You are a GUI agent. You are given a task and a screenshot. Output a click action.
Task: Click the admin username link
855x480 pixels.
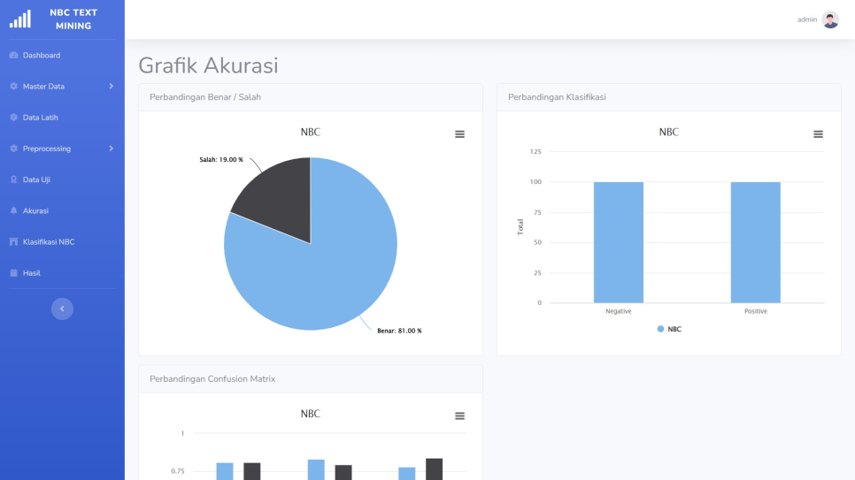[806, 19]
